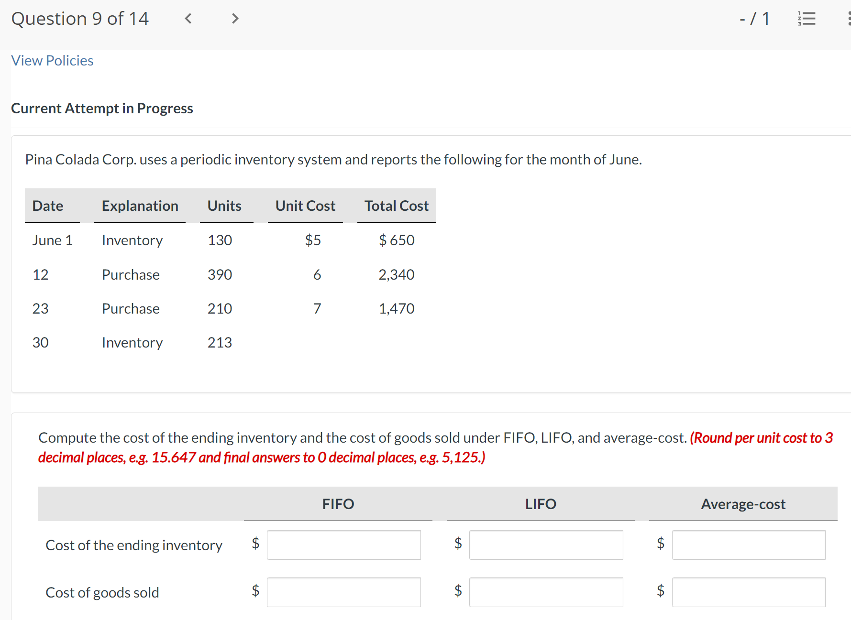This screenshot has height=620, width=851.
Task: Click the 'Question 9 of 14' heading
Action: 80,19
